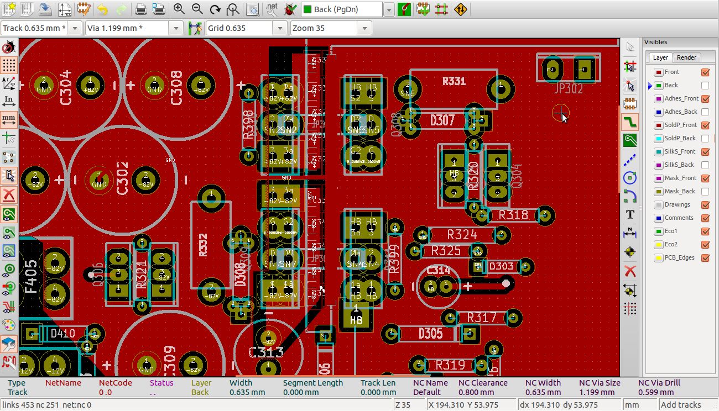
Task: Open page settings icon
Action: point(65,9)
